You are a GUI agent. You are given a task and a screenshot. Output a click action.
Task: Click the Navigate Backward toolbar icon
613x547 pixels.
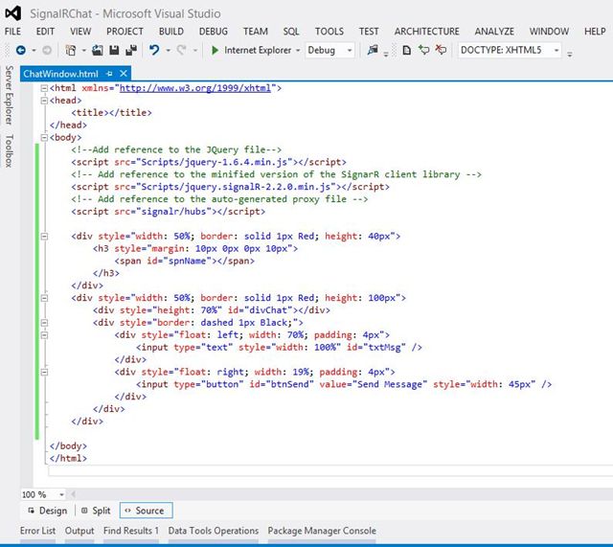[x=20, y=50]
